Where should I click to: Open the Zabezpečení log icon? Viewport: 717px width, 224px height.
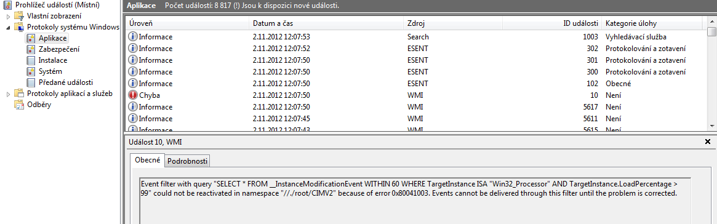pos(31,49)
